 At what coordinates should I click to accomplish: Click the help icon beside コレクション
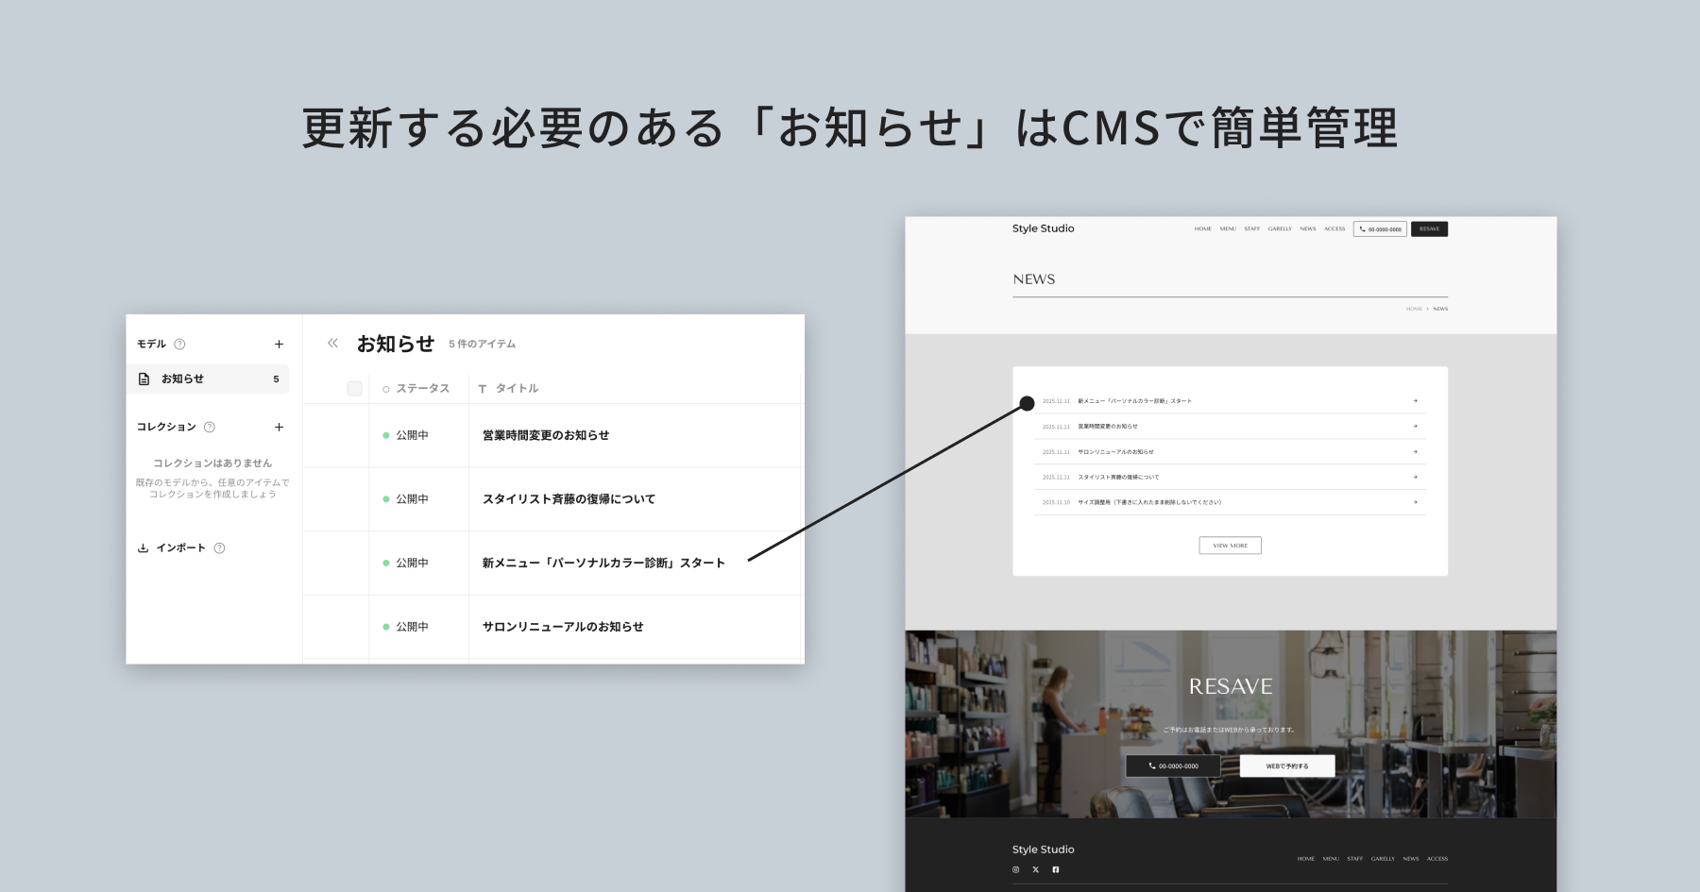[x=209, y=427]
